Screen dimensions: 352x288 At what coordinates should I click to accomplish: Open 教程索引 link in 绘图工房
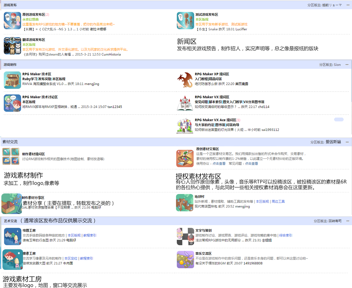90,235
